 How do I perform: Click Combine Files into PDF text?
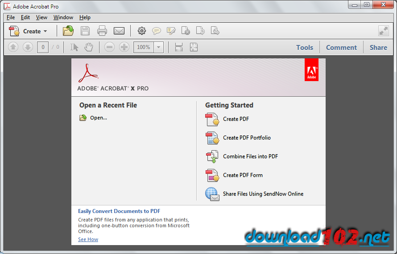250,156
